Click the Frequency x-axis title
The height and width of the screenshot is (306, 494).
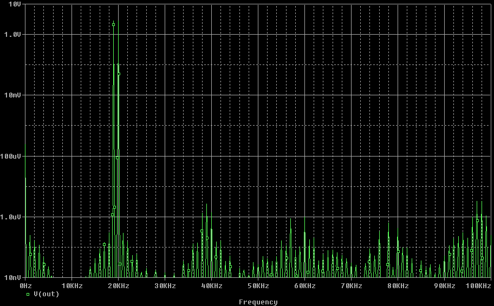coord(258,302)
